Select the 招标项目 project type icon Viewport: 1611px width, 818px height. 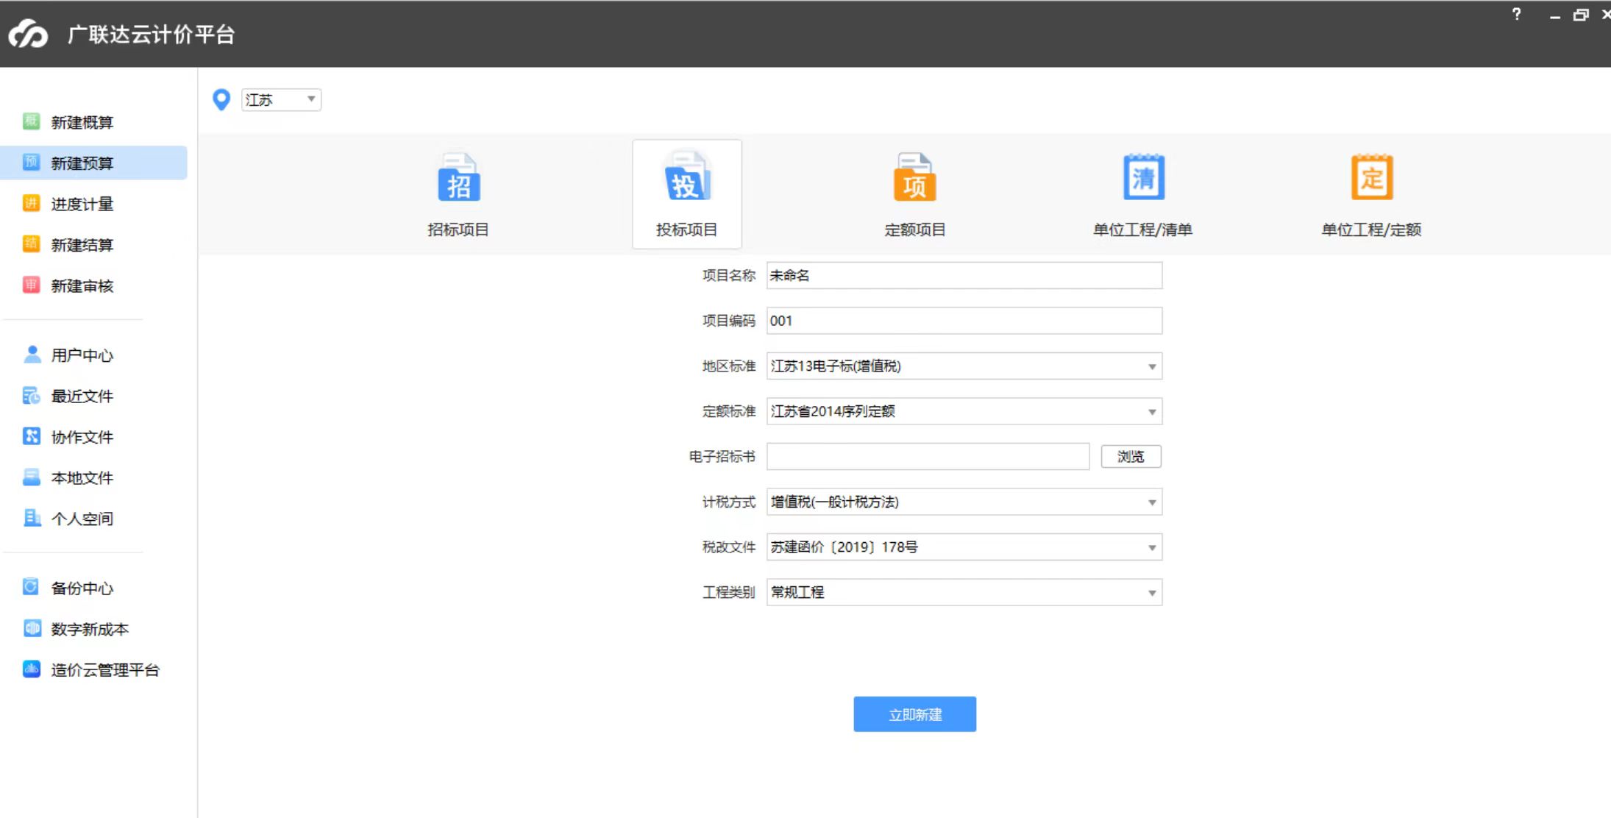click(x=459, y=177)
